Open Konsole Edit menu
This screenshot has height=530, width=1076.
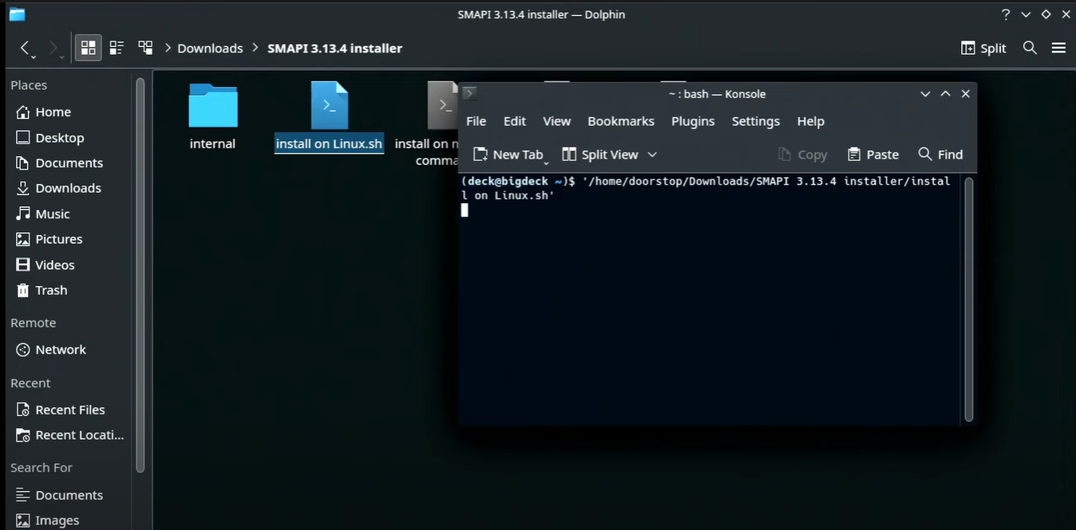tap(515, 121)
